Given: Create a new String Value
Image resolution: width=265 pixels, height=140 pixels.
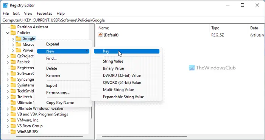Looking at the screenshot, I should coord(126,62).
